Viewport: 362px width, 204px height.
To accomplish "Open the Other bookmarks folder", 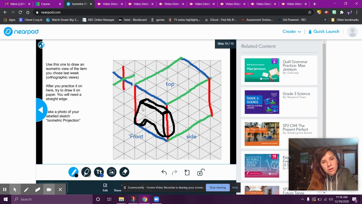I will [345, 20].
